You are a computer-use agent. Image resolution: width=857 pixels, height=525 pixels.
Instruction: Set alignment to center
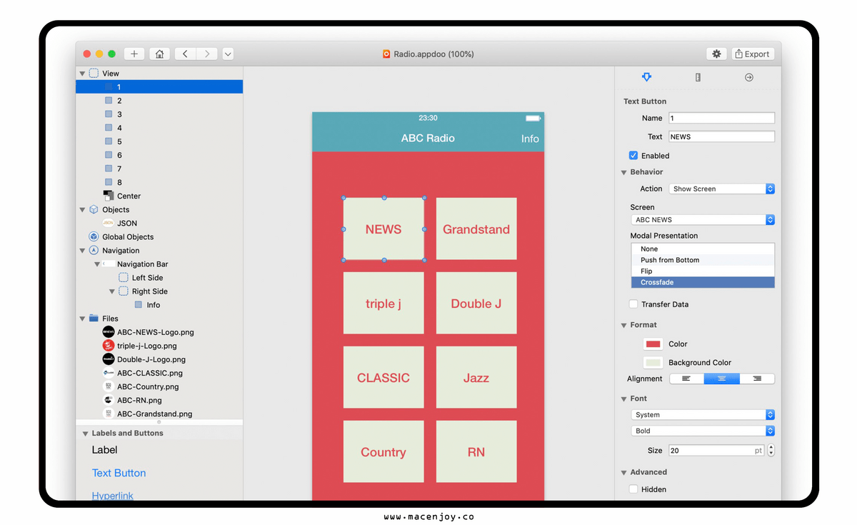point(721,379)
